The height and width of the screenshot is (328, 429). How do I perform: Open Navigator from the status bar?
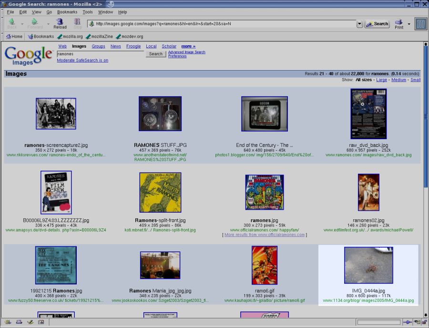point(8,322)
